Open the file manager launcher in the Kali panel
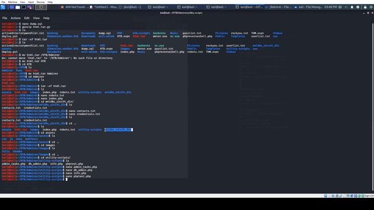Image resolution: width=374 pixels, height=210 pixels. (x=18, y=7)
